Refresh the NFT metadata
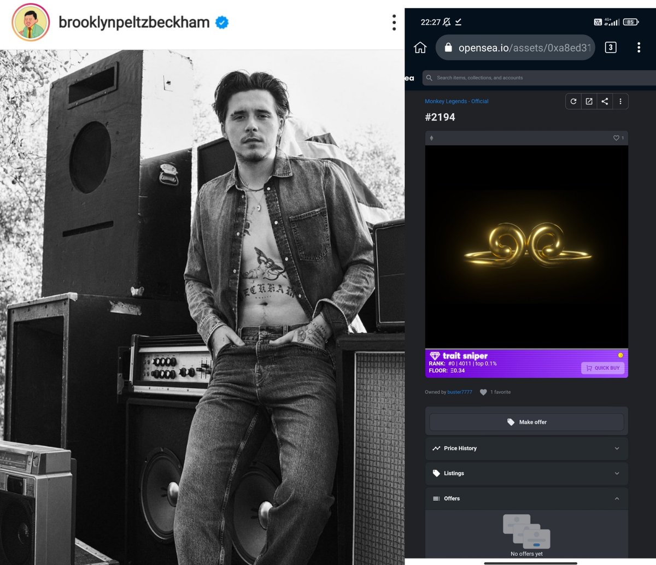 coord(573,101)
